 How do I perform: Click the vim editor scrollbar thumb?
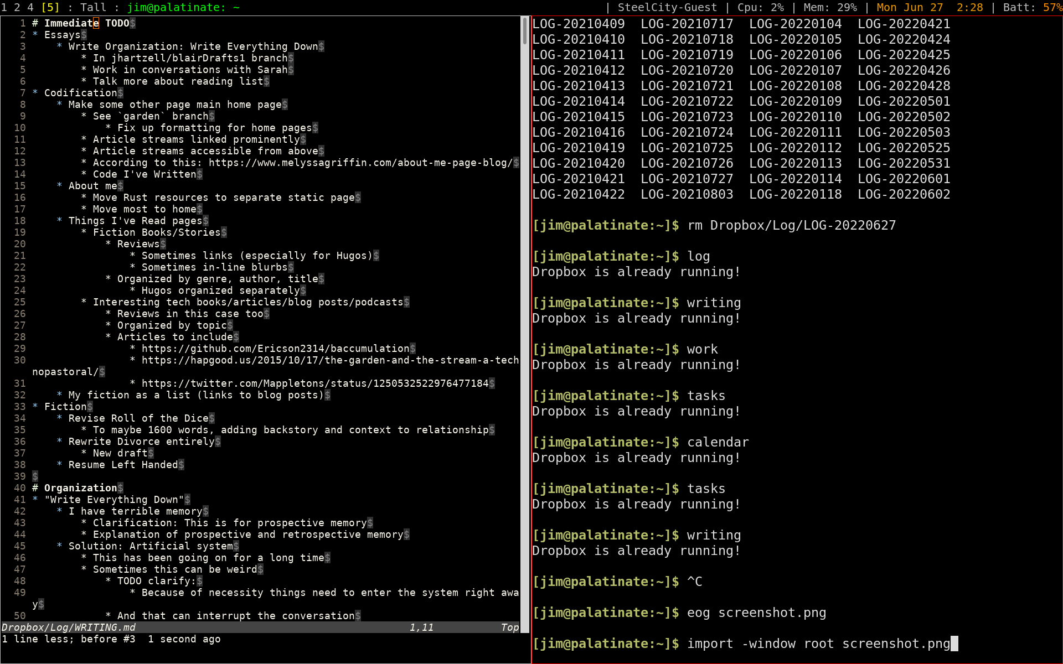click(525, 31)
